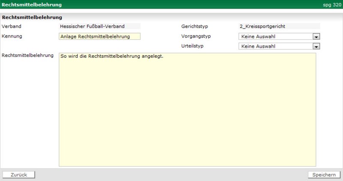The height and width of the screenshot is (181, 343).
Task: Click the Vorgangstyp field label
Action: click(x=196, y=36)
